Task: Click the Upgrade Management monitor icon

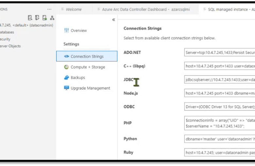Action: (66, 88)
